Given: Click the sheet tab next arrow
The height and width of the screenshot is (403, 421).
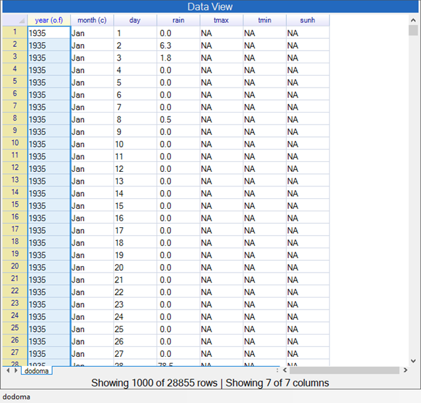Looking at the screenshot, I should pyautogui.click(x=16, y=371).
